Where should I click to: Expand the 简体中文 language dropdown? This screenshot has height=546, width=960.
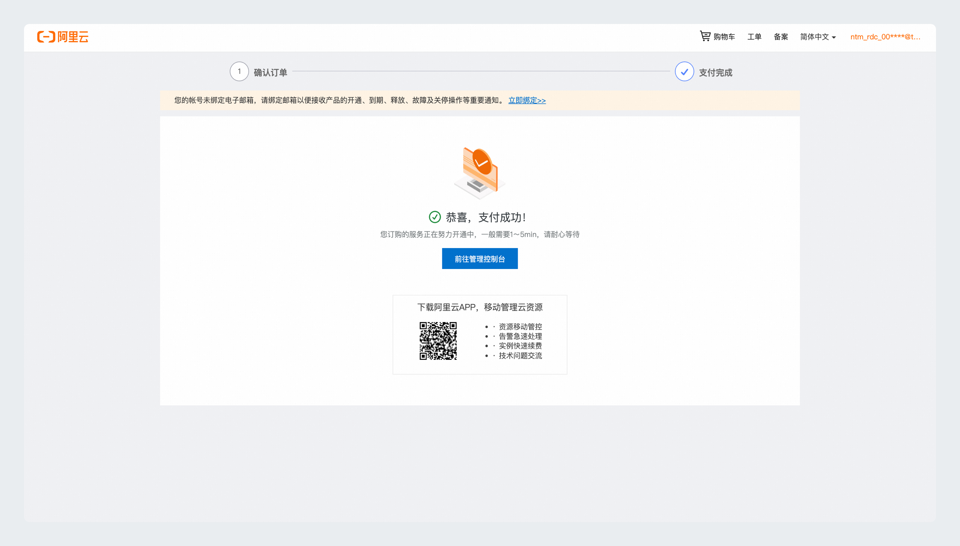pos(818,37)
